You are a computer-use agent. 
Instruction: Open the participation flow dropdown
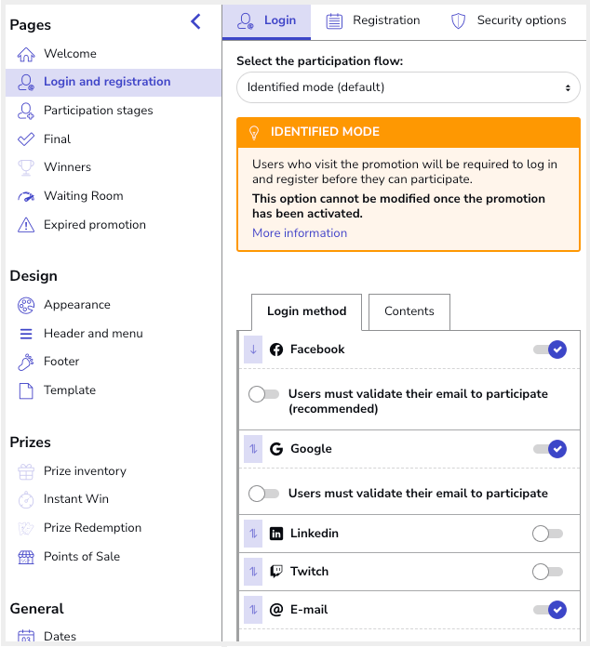click(409, 87)
